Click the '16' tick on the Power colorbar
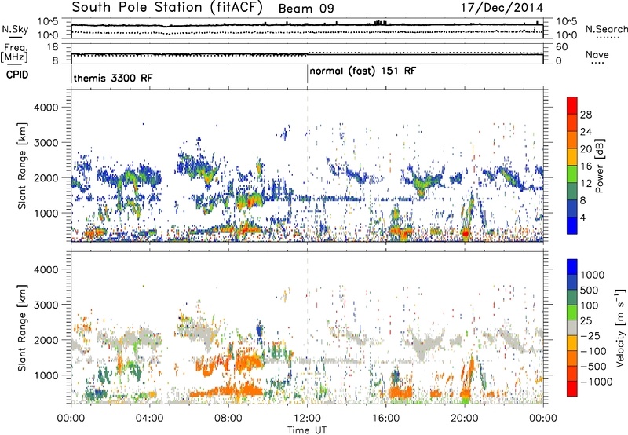 (586, 166)
